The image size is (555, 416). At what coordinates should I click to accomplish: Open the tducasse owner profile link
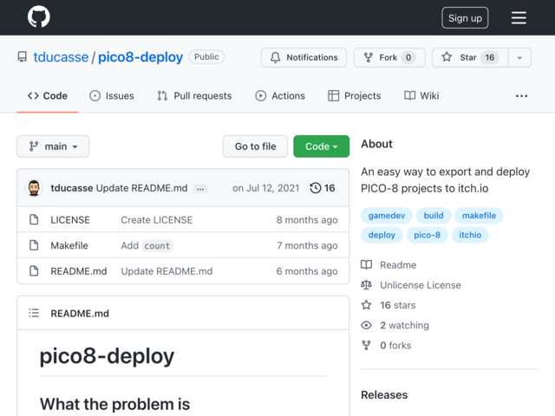[x=61, y=57]
